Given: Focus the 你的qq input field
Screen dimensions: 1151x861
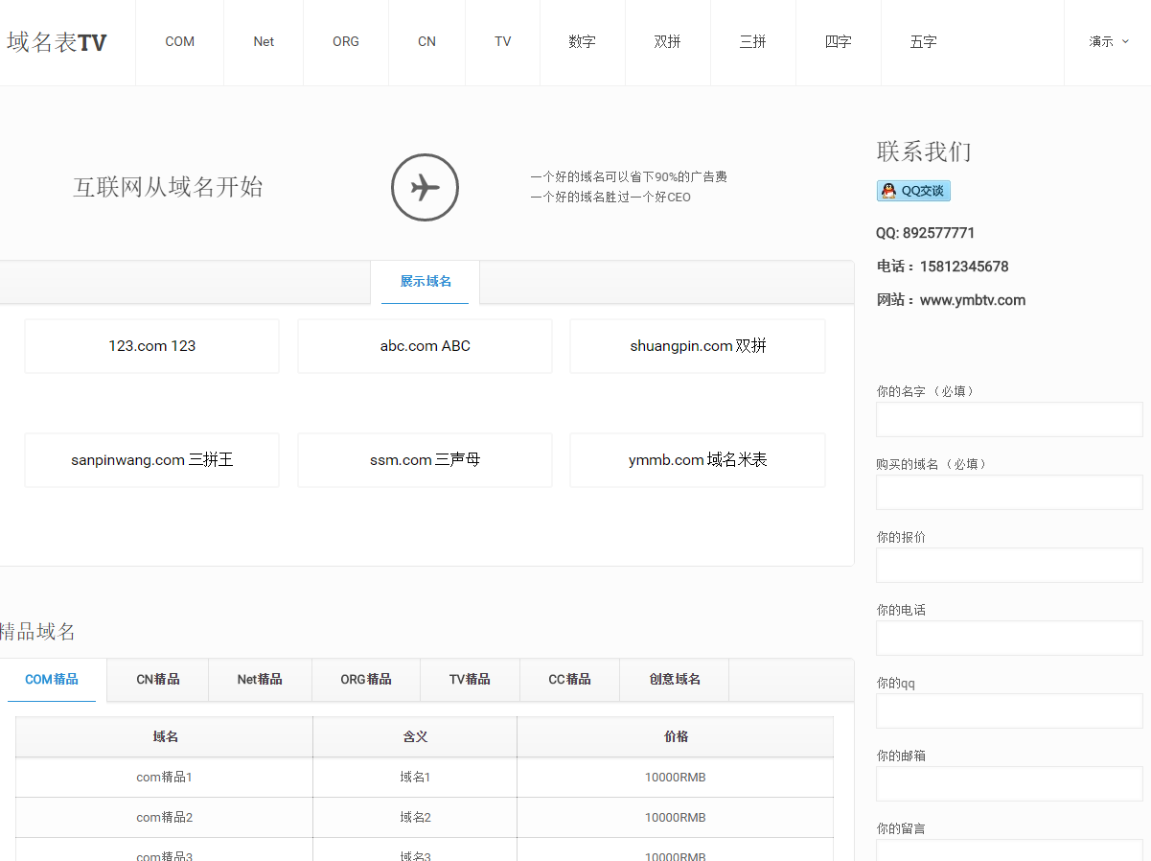Looking at the screenshot, I should pos(1009,711).
